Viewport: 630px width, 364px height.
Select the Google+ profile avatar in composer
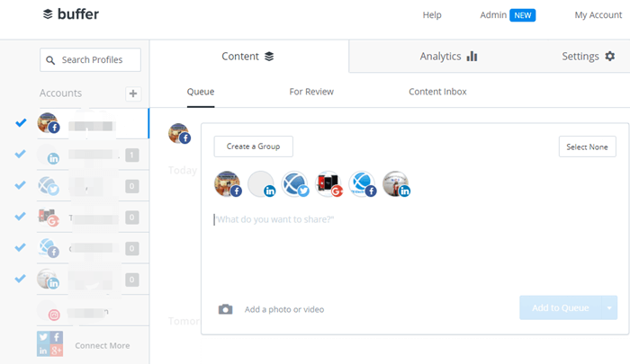pyautogui.click(x=328, y=184)
